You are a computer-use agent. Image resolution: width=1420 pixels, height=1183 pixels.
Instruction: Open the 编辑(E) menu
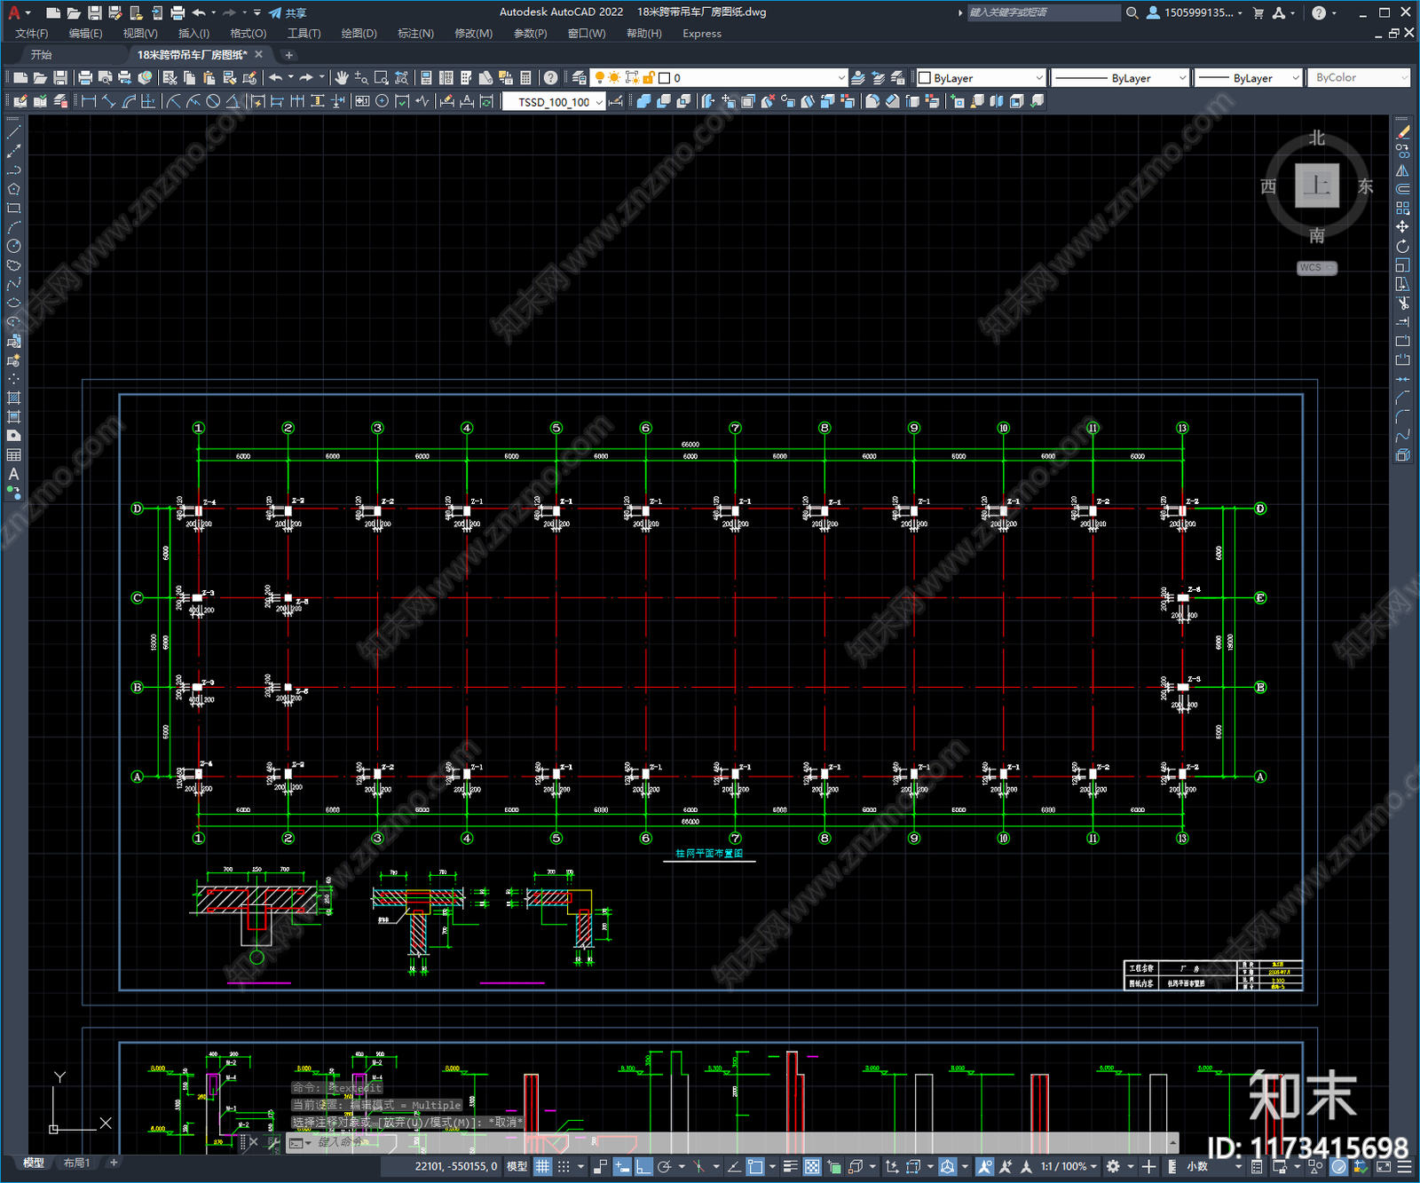86,34
